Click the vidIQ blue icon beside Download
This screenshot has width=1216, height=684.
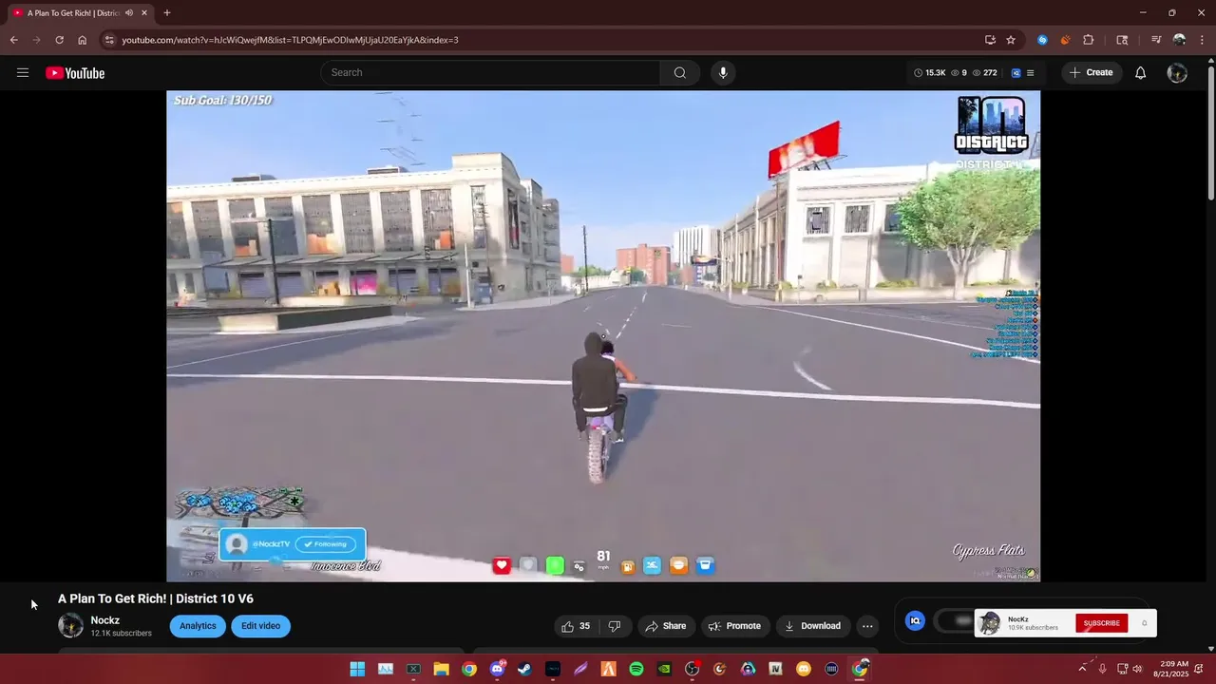pyautogui.click(x=915, y=621)
